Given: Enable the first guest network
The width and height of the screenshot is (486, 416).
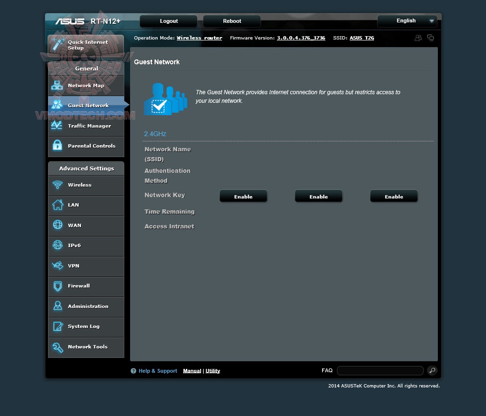Looking at the screenshot, I should pyautogui.click(x=243, y=197).
